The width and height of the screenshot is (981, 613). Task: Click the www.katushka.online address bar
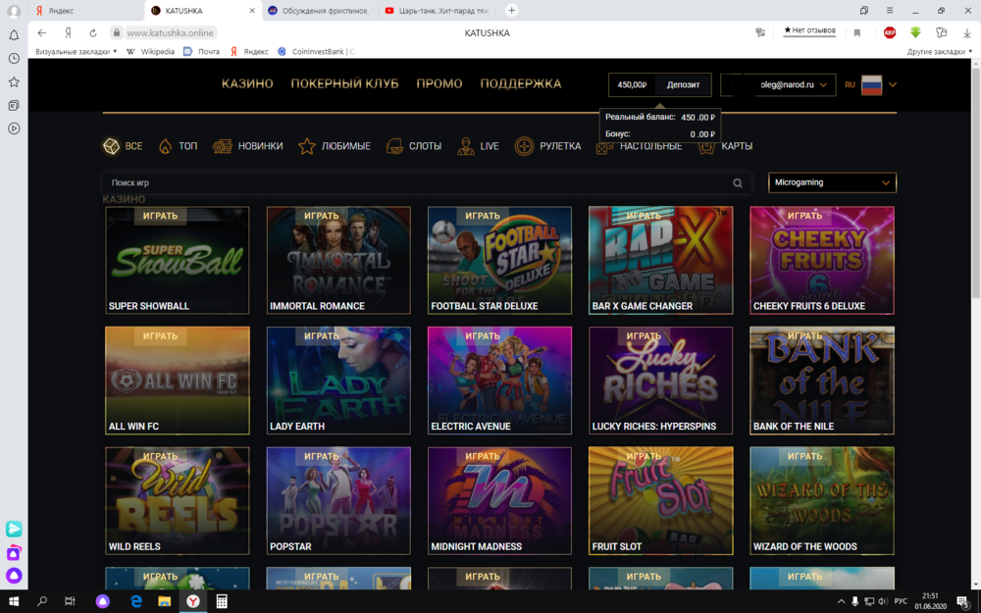[170, 32]
